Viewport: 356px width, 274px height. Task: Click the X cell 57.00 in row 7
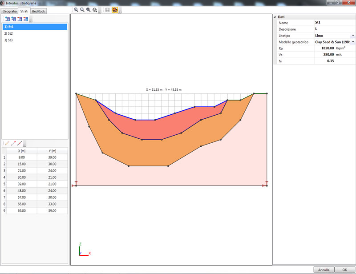tap(21, 197)
